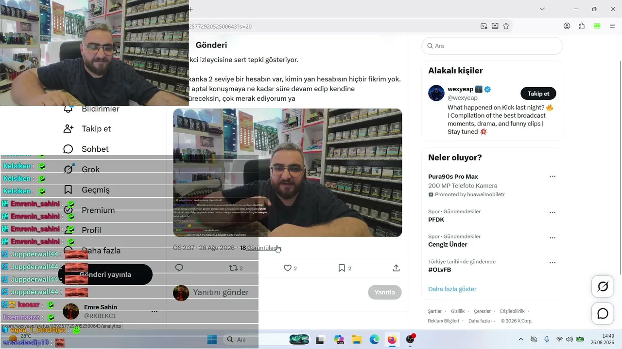The height and width of the screenshot is (349, 622).
Task: Open Firefox application hamburger menu
Action: (612, 26)
